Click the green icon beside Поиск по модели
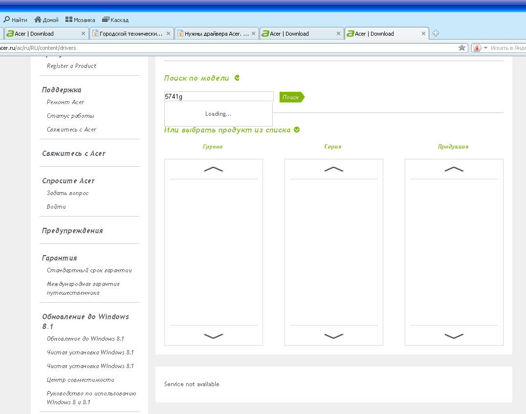This screenshot has height=414, width=526. click(237, 78)
